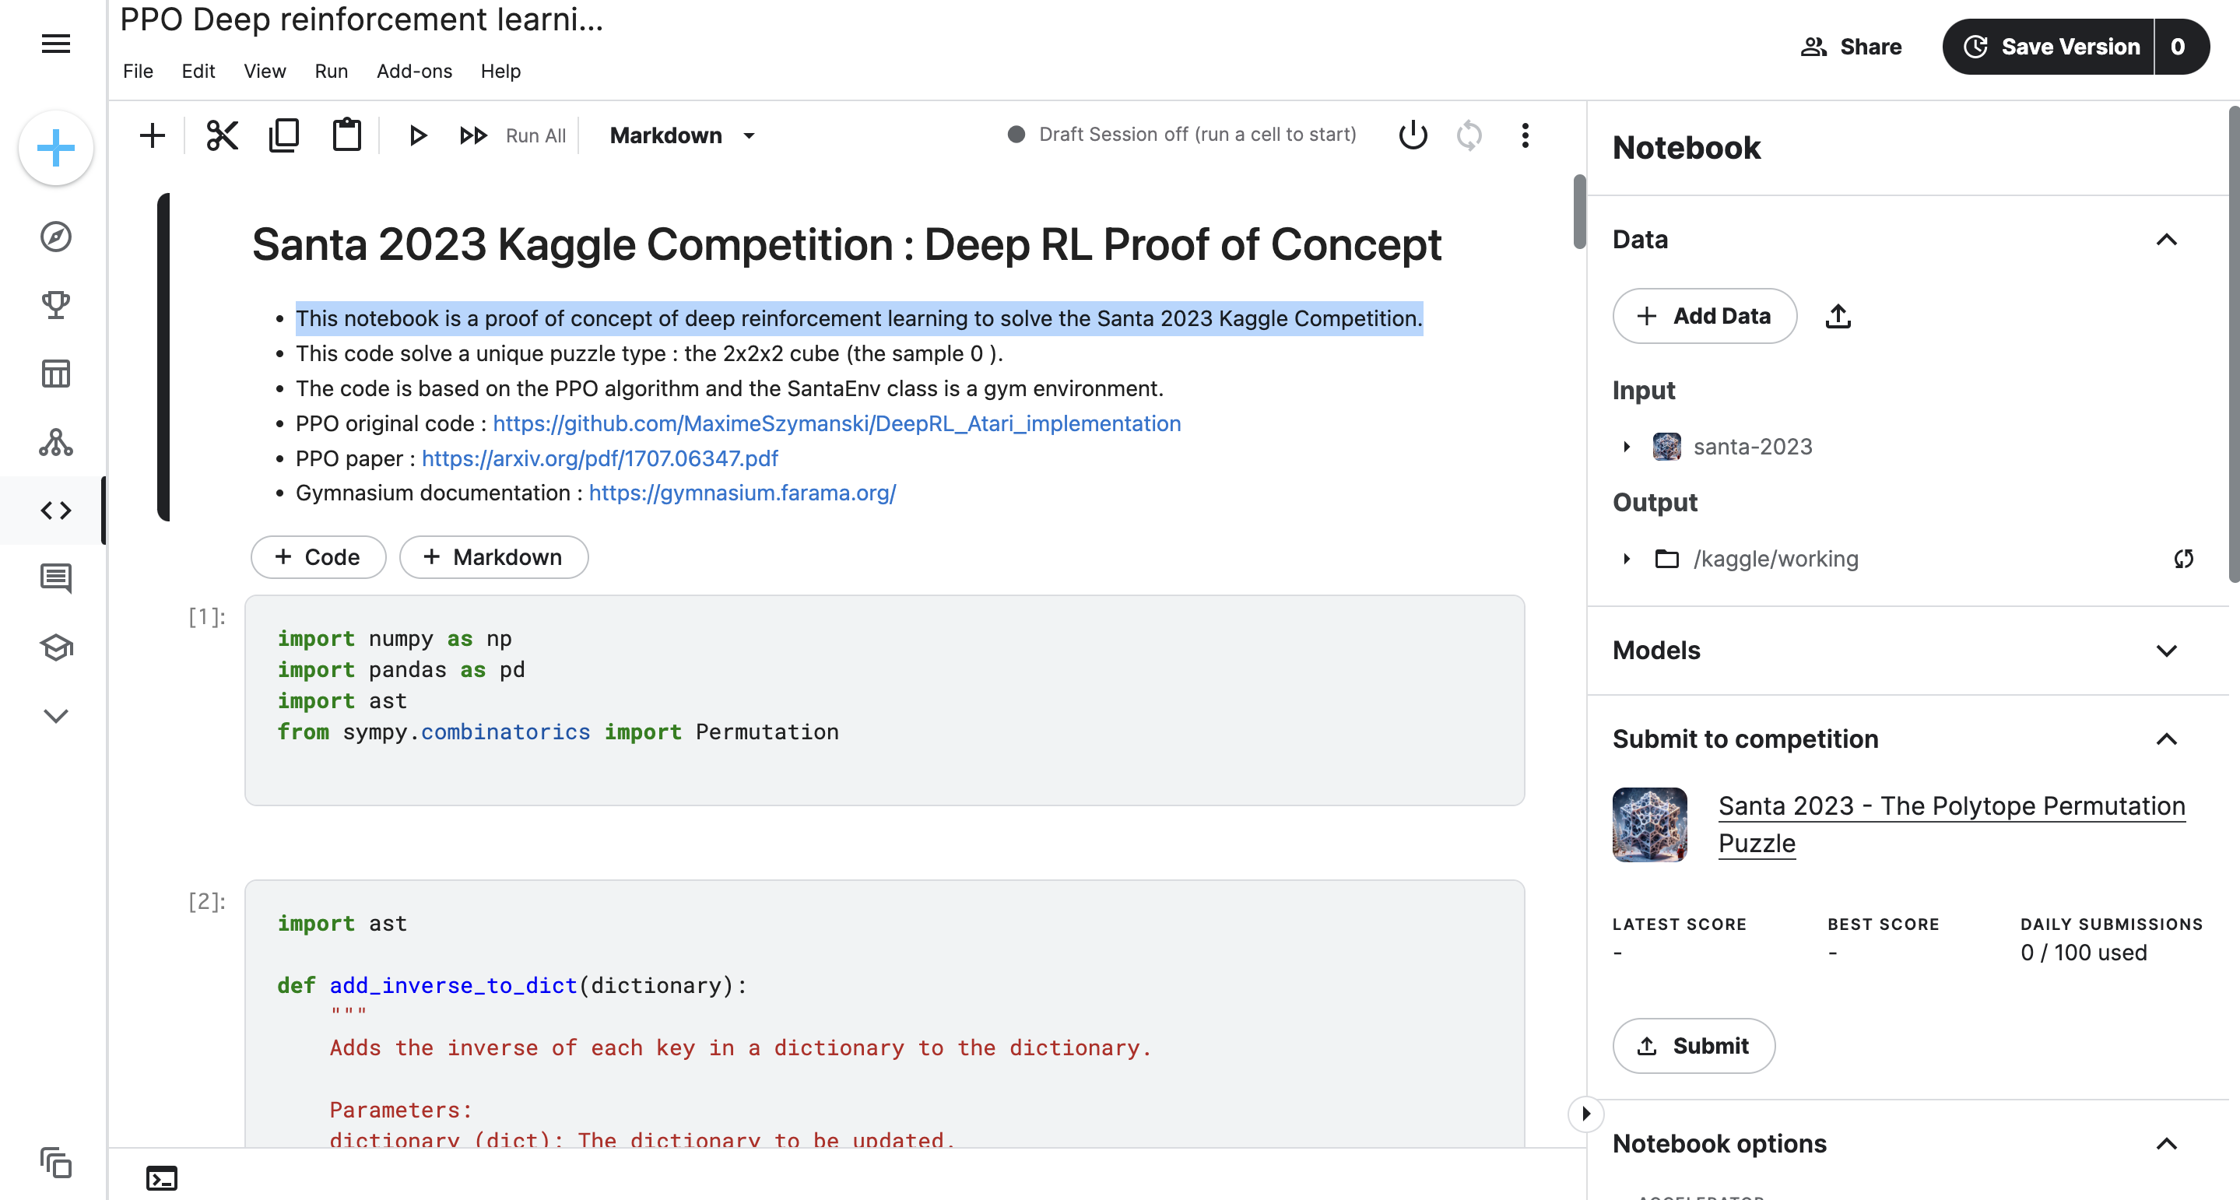2240x1200 pixels.
Task: Open Datasets from the left sidebar
Action: (x=54, y=372)
